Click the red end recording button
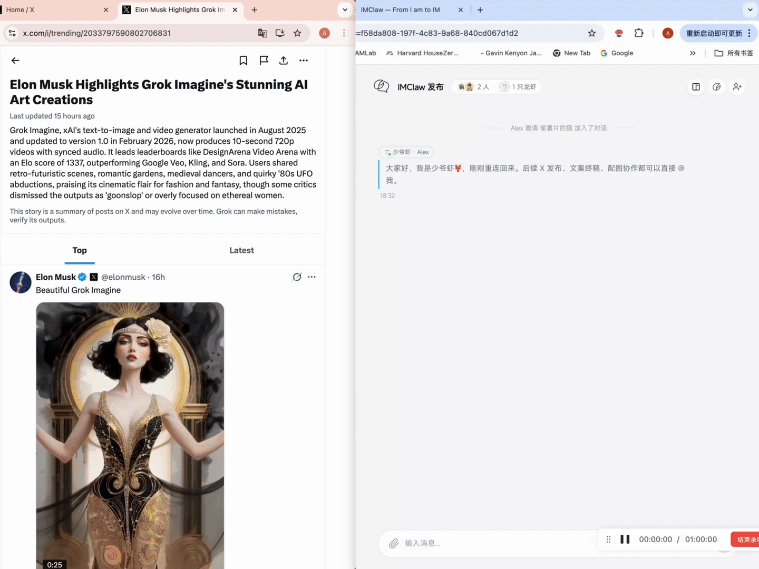759x569 pixels. click(745, 539)
